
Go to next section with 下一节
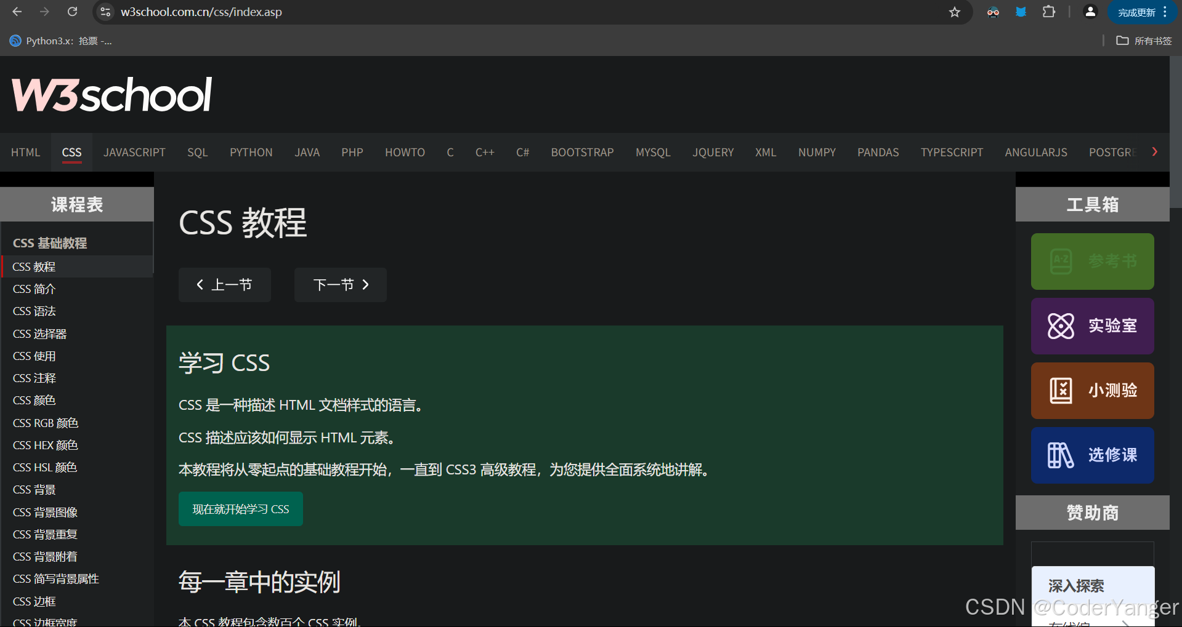[340, 284]
